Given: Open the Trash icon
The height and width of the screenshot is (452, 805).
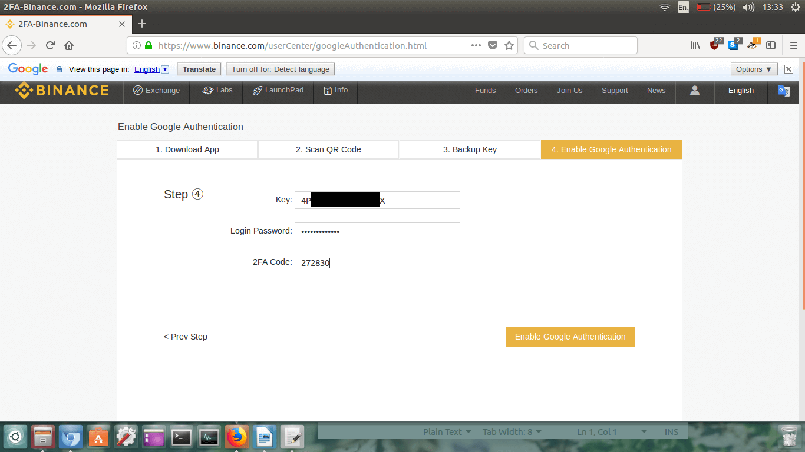Looking at the screenshot, I should pyautogui.click(x=788, y=437).
